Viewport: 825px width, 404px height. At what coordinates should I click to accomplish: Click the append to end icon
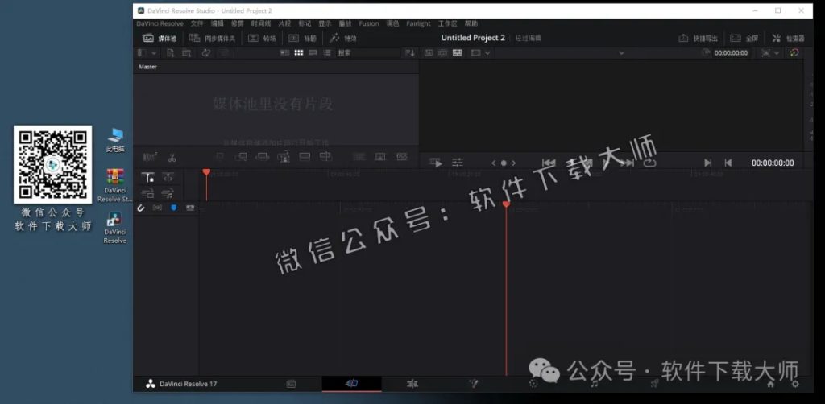[241, 157]
